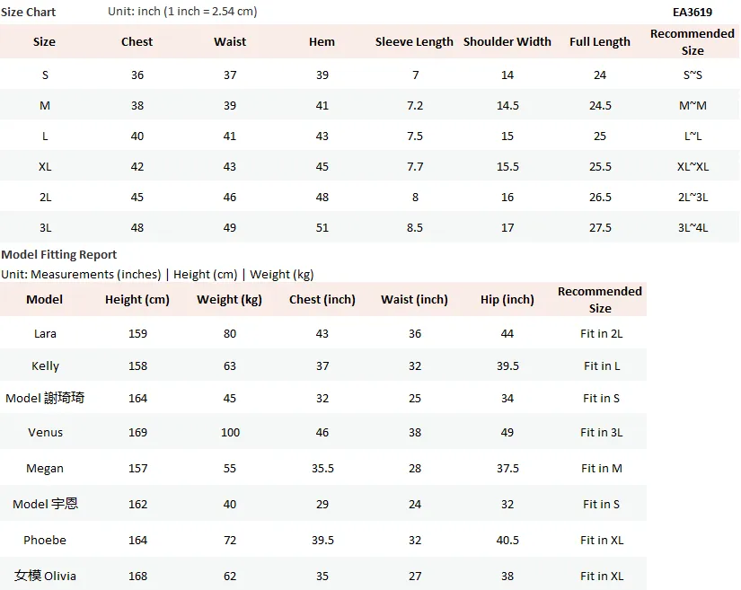
Task: Click the Shoulder Width header
Action: point(507,41)
